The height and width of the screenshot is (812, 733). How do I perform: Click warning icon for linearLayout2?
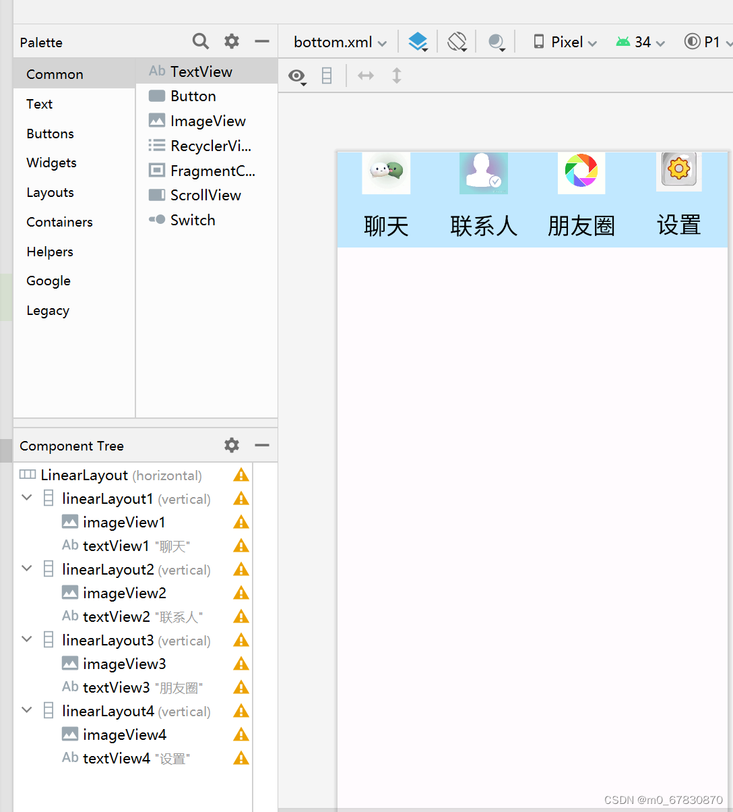coord(241,570)
